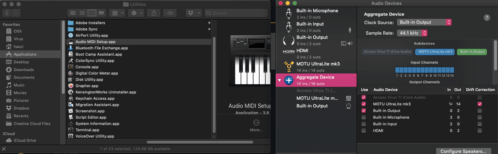Open Applications in the Finder sidebar
498x154 pixels.
tap(30, 54)
